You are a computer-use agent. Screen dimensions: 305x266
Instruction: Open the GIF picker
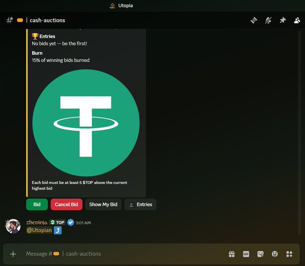[x=246, y=254]
